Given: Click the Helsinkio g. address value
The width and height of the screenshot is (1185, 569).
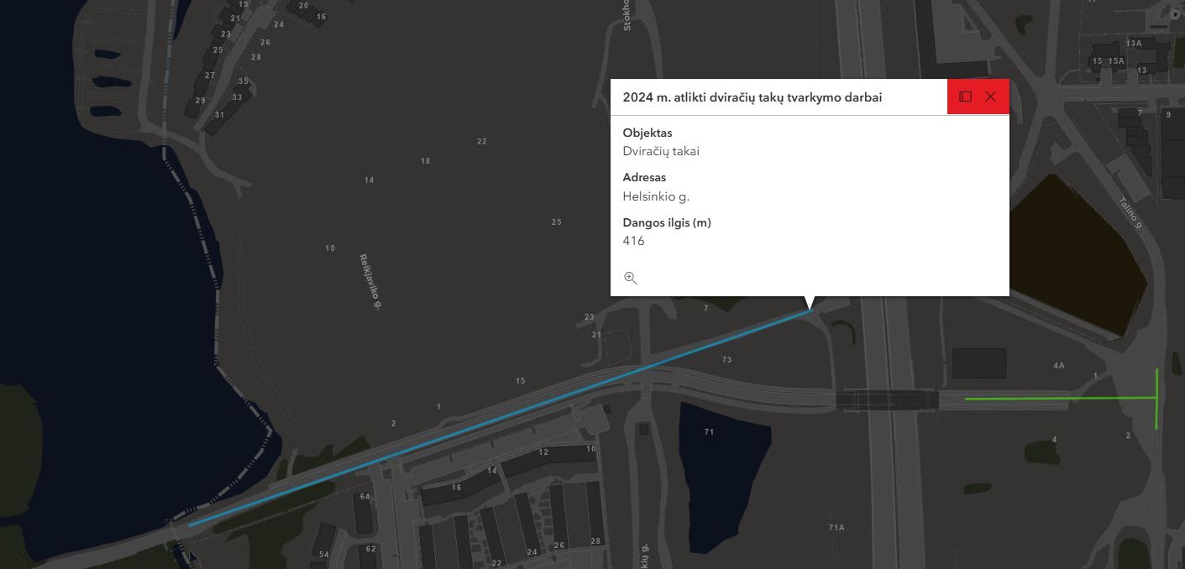Looking at the screenshot, I should coord(656,196).
